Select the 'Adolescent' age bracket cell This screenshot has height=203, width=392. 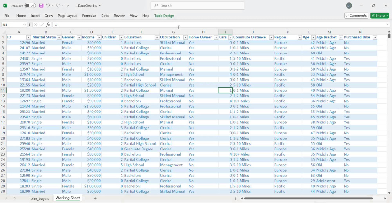(329, 181)
